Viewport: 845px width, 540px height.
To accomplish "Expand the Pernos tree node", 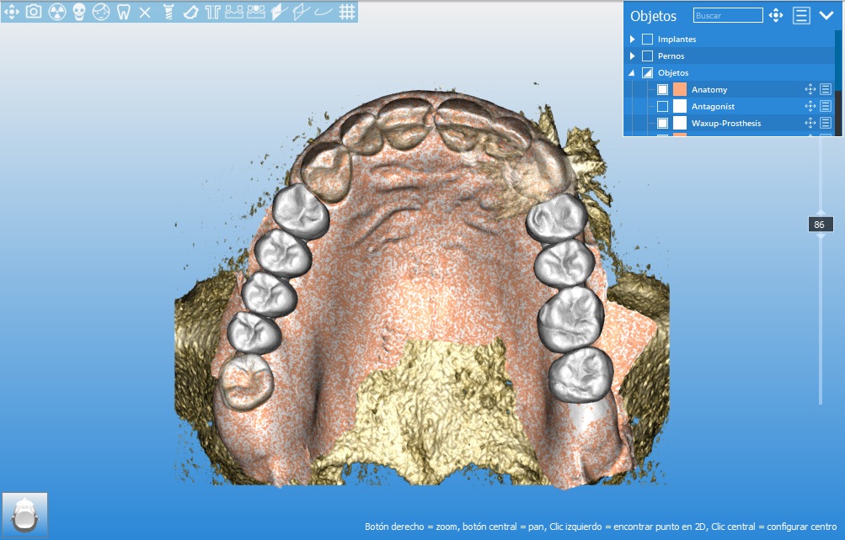I will click(x=633, y=56).
